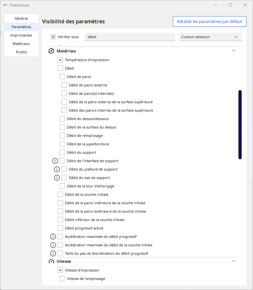This screenshot has width=253, height=290.
Task: Switch to the Imprimantes tab
Action: click(21, 35)
